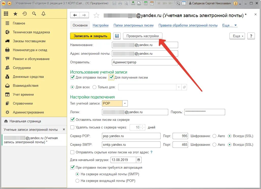261x189 pixels.
Task: Open "Справочники" section
Action: tap(34, 103)
